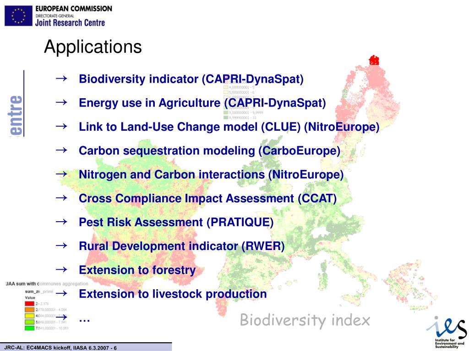Screen dimensions: 469x351
Task: Click the arrow bullet beside Energy use in Agriculture
Action: 61,102
